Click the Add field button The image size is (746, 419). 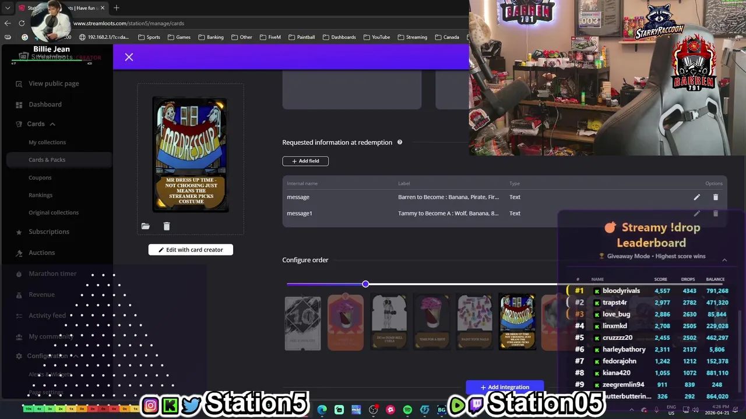pyautogui.click(x=305, y=161)
